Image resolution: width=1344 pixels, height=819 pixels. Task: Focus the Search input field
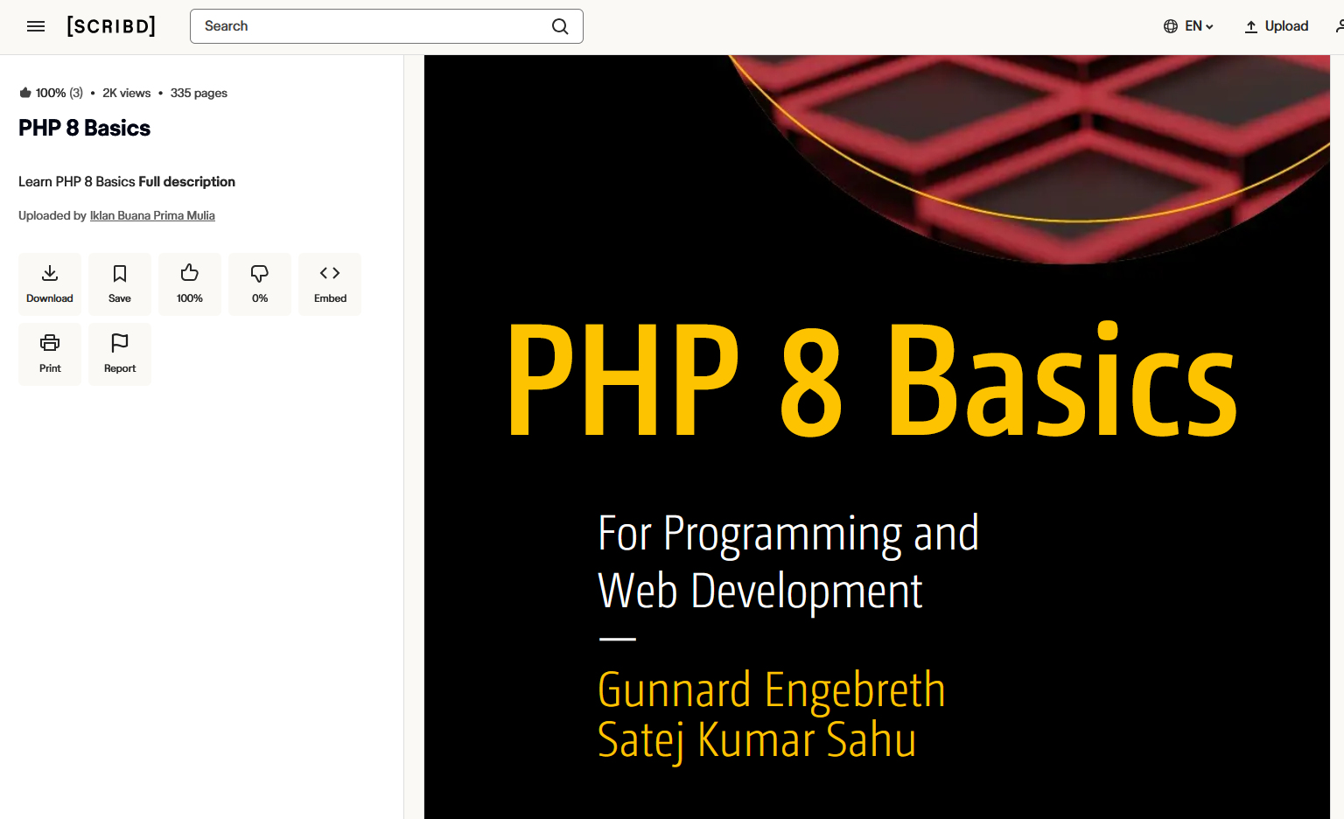point(387,26)
